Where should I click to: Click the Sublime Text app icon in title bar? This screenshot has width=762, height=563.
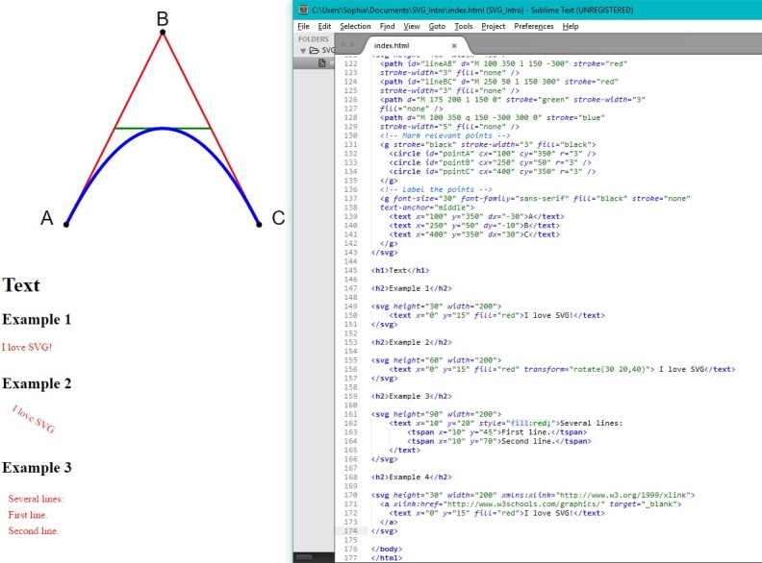coord(303,10)
